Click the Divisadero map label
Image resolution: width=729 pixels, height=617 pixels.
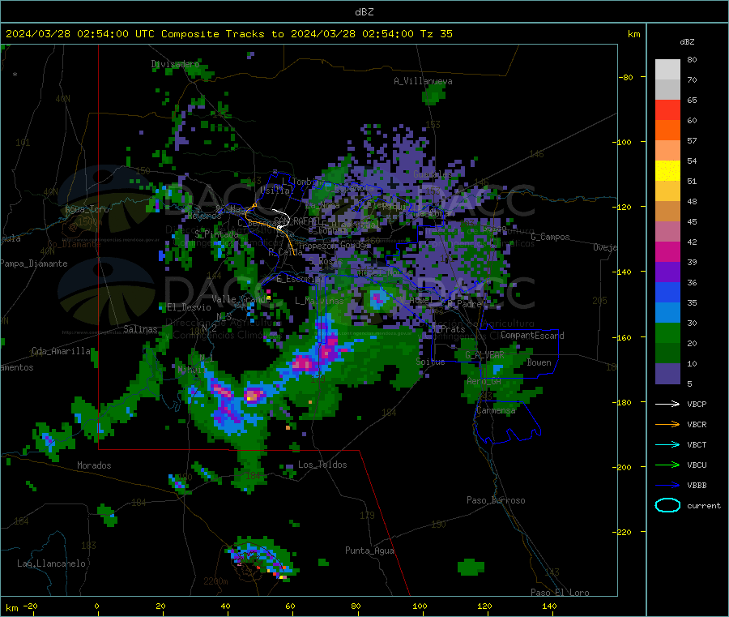click(x=175, y=64)
